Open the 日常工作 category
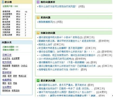Screen dimensions: 113x99 click(x=7, y=55)
